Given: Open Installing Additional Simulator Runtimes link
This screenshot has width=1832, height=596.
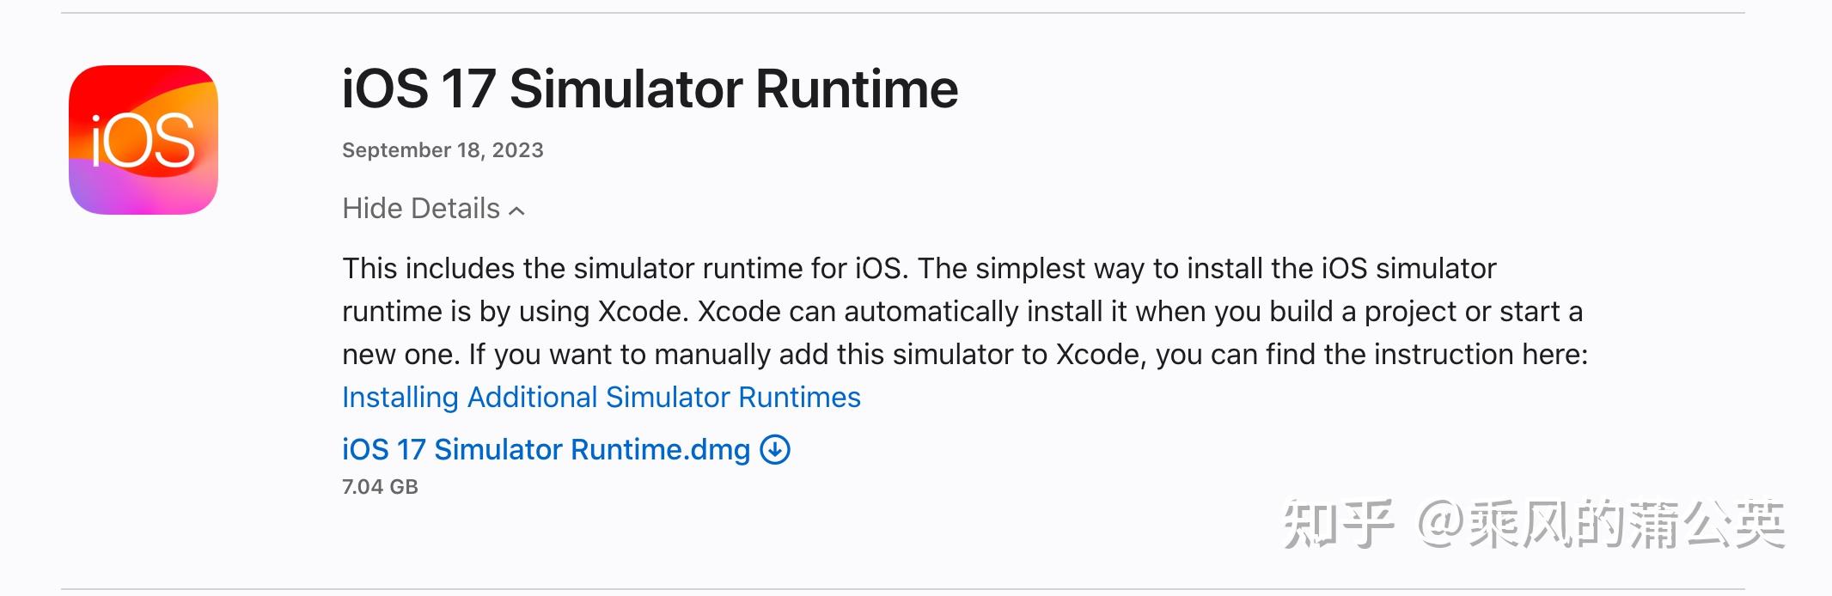Looking at the screenshot, I should point(601,398).
